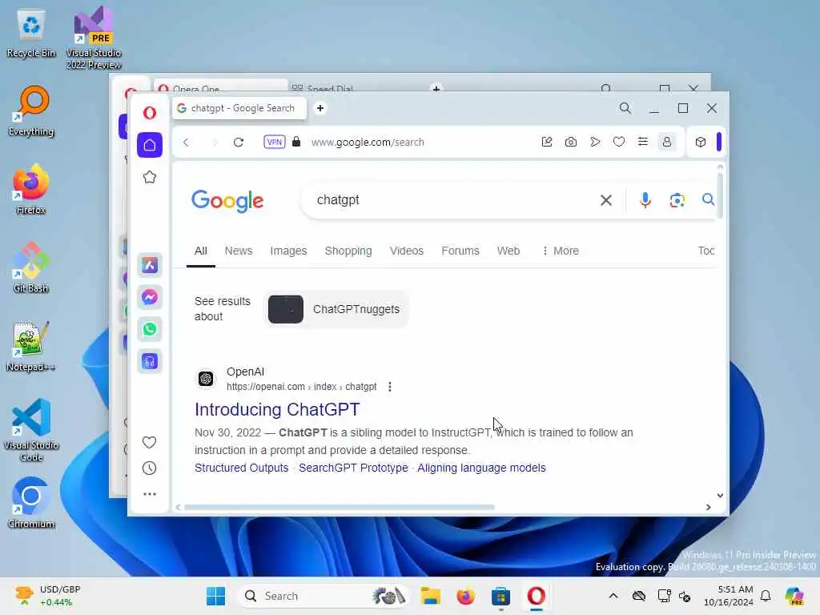The image size is (820, 615).
Task: Clear the search query with X
Action: [606, 200]
